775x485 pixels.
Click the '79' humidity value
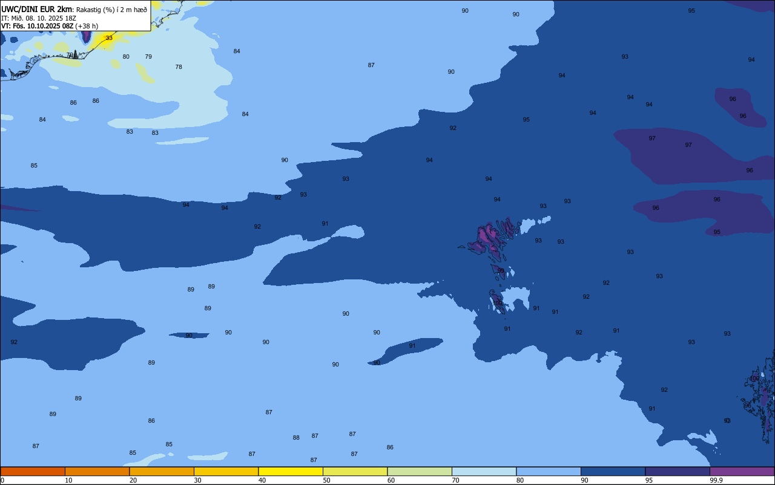click(148, 57)
